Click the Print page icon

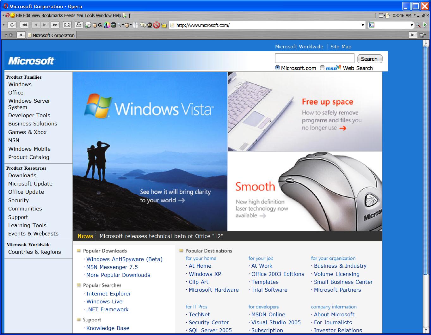pyautogui.click(x=79, y=25)
